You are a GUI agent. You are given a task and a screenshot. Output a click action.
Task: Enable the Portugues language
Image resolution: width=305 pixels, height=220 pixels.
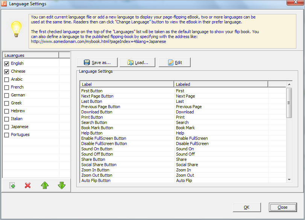(x=6, y=134)
